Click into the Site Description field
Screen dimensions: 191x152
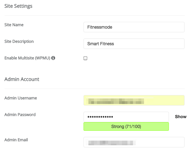[134, 44]
